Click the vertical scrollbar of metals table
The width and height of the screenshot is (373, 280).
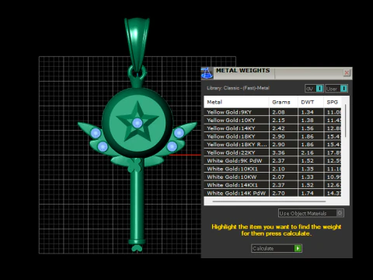coord(346,121)
